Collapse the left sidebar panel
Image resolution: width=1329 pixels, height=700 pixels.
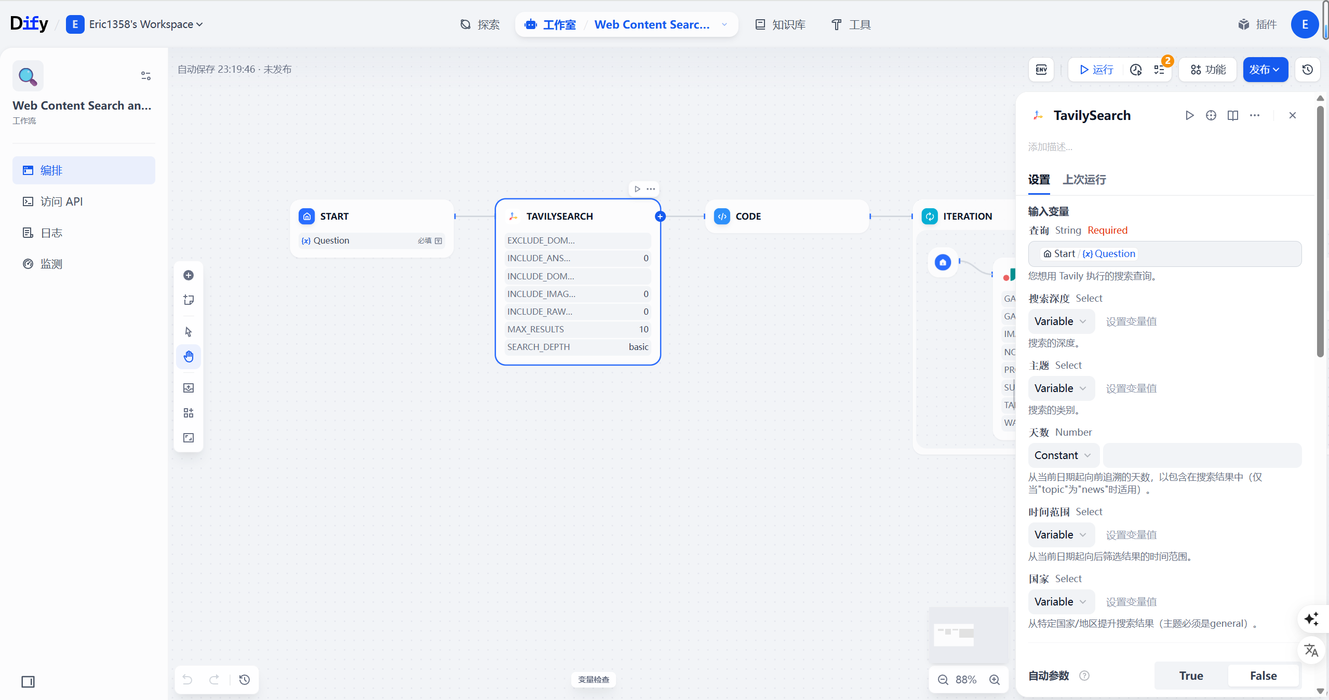click(28, 682)
